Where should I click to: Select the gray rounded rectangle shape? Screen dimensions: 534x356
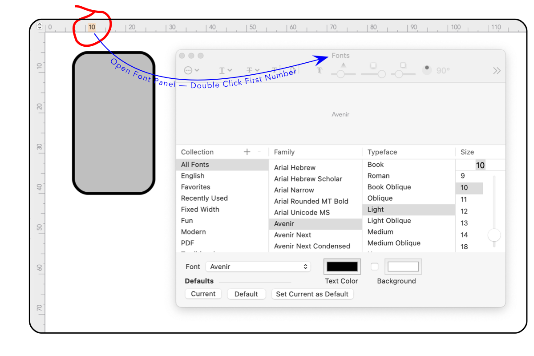point(114,123)
